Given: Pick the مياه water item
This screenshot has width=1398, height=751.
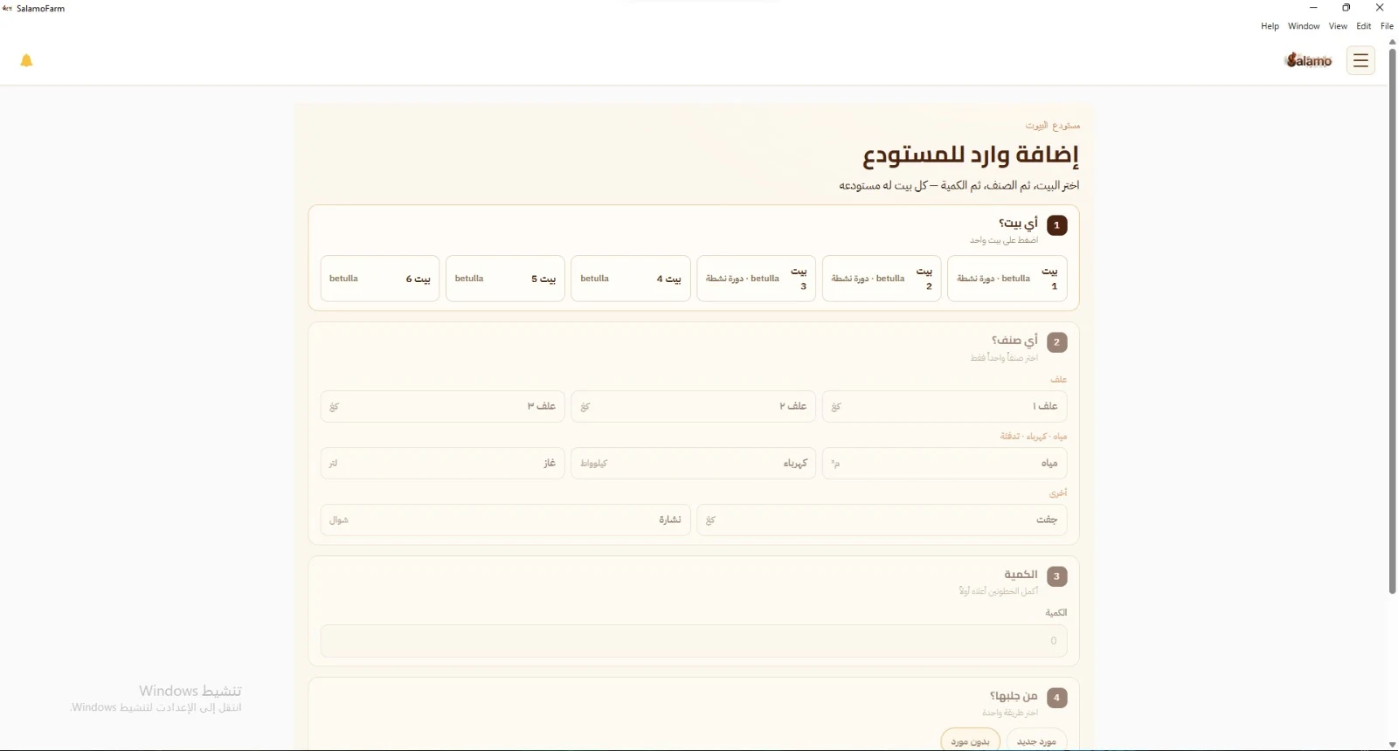Looking at the screenshot, I should pyautogui.click(x=945, y=463).
